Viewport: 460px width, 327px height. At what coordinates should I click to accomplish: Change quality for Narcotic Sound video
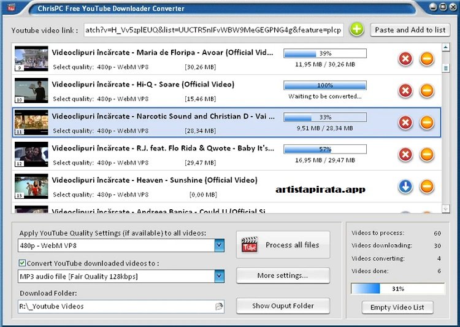pos(123,131)
